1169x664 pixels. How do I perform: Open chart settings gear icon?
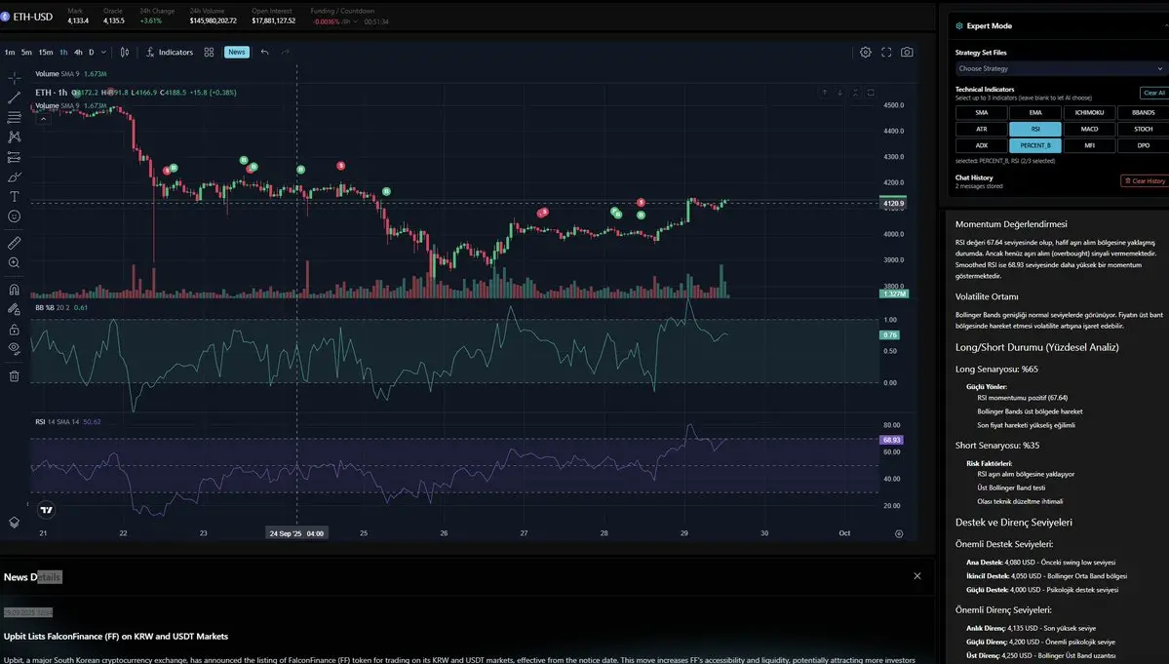[865, 53]
